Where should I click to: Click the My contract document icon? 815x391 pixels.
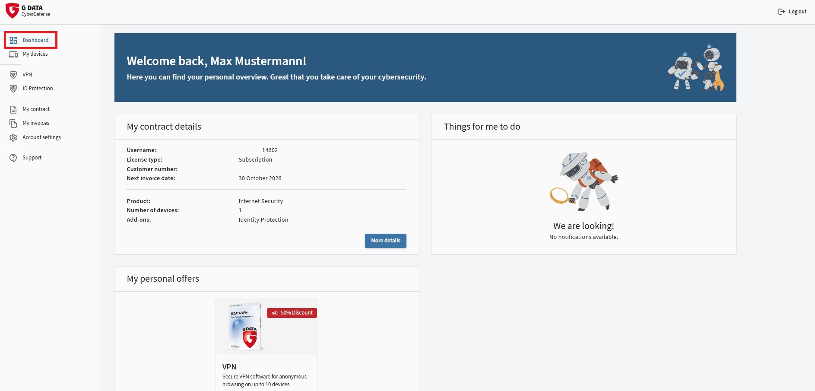pyautogui.click(x=13, y=109)
